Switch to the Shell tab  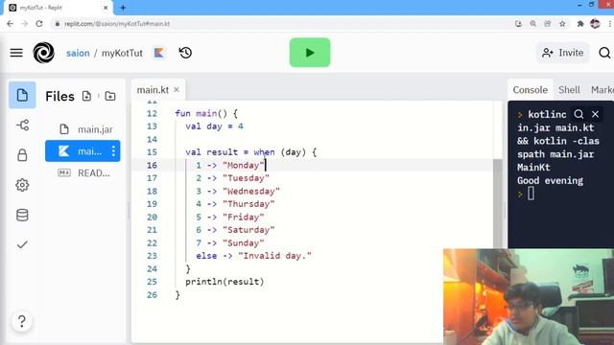point(569,90)
